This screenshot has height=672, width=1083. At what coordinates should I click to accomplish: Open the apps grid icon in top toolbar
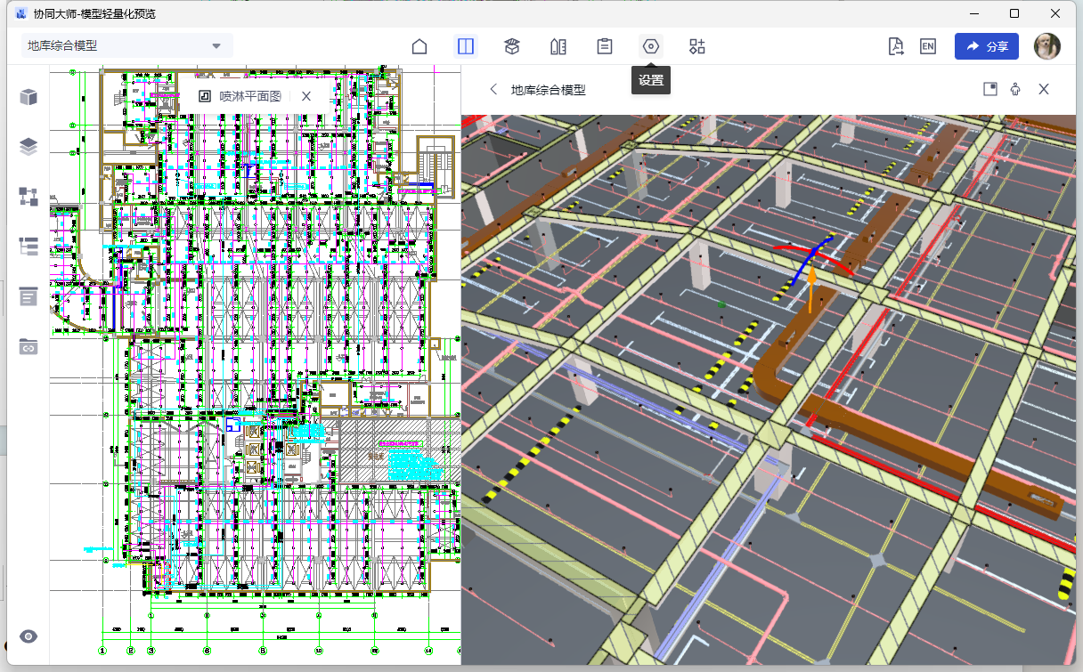[697, 46]
